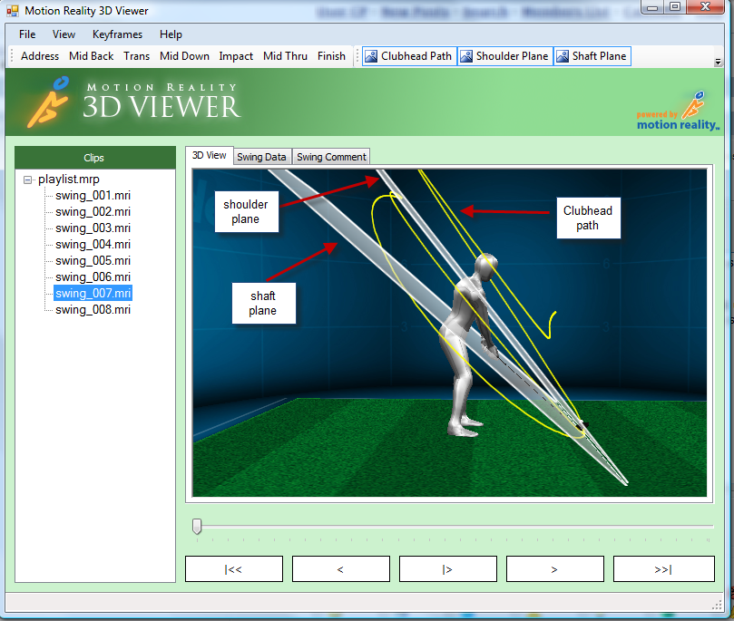This screenshot has height=621, width=734.
Task: Jump to the Mid Back keyframe
Action: (x=92, y=56)
